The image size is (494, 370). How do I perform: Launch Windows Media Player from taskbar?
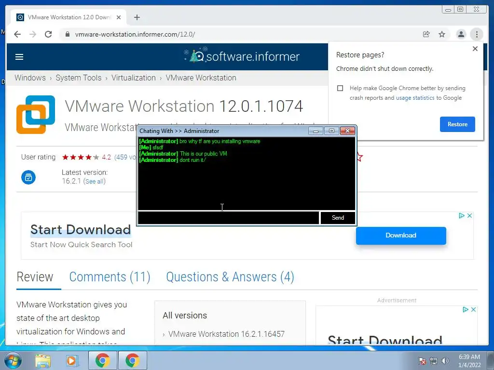pos(72,361)
